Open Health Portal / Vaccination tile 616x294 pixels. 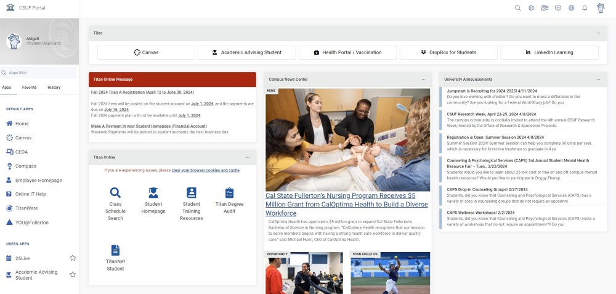347,52
